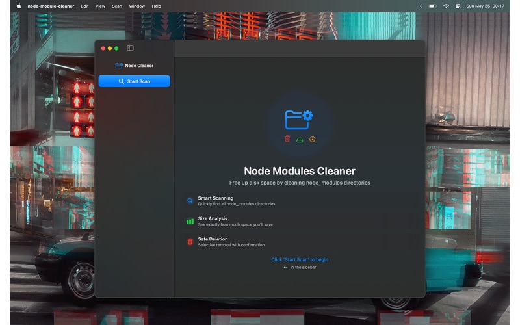Click the Safe Deletion label

pos(213,239)
